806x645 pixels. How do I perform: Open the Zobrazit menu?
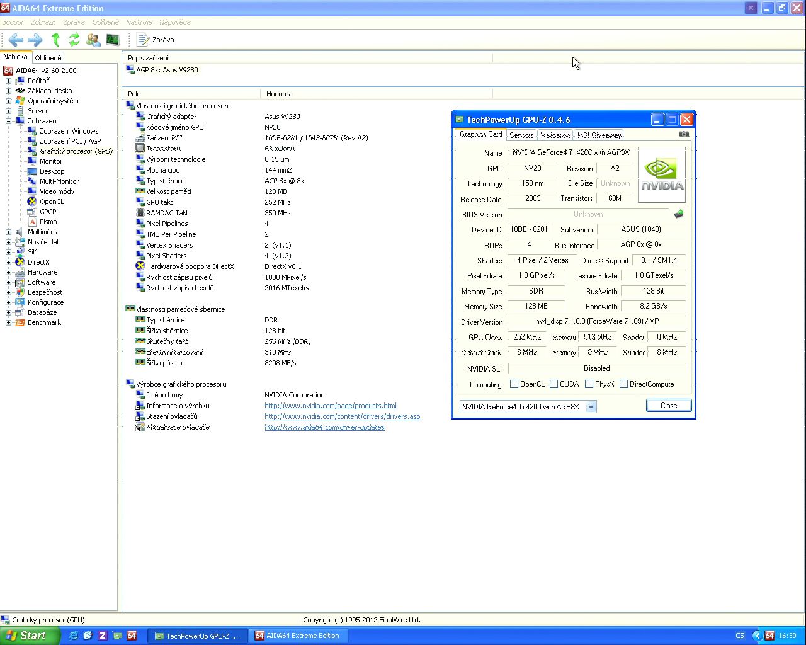tap(43, 22)
